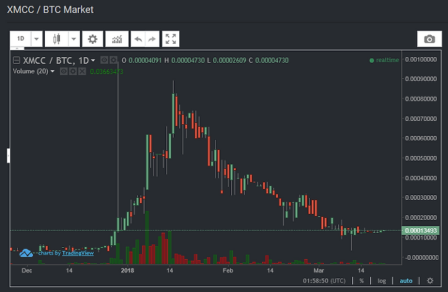The height and width of the screenshot is (292, 448).
Task: Remove the Volume indicator with X
Action: click(x=82, y=71)
